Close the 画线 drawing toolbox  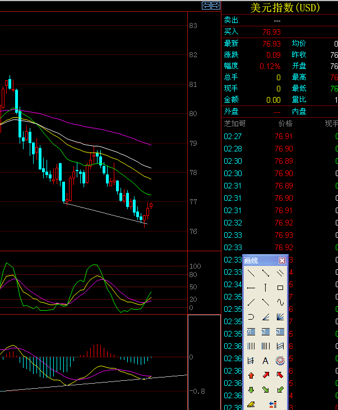283,260
